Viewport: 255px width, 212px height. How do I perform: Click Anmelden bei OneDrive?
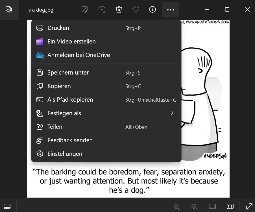click(x=106, y=55)
